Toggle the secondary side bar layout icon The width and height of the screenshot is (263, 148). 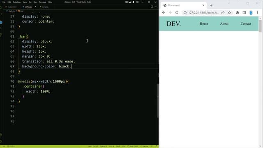pyautogui.click(x=133, y=2)
